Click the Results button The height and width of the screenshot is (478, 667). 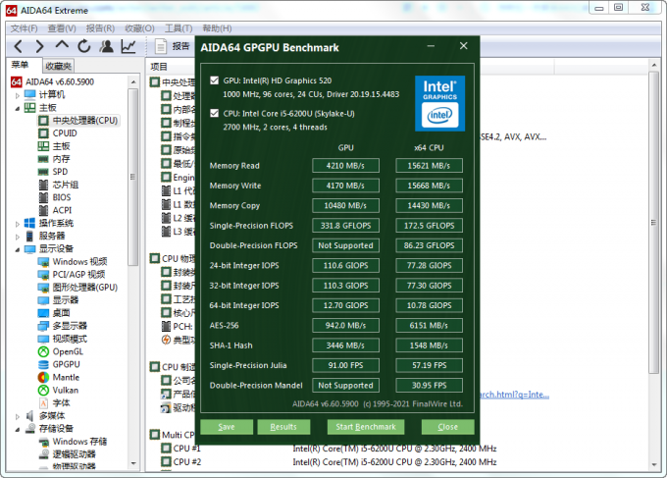tap(283, 427)
